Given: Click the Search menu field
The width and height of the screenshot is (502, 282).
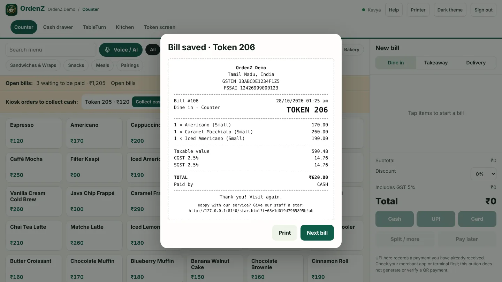Looking at the screenshot, I should 51,50.
